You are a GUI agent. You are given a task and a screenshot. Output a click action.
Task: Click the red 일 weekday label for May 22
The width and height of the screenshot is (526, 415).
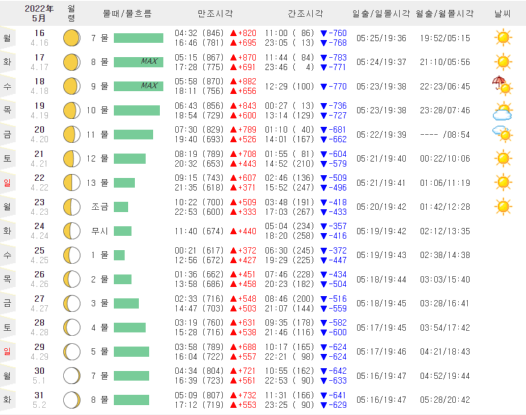pos(7,183)
